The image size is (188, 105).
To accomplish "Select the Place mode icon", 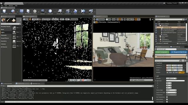I will click(3, 20).
